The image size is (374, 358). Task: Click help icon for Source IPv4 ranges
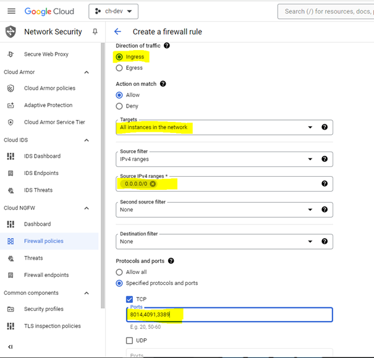[x=325, y=184]
